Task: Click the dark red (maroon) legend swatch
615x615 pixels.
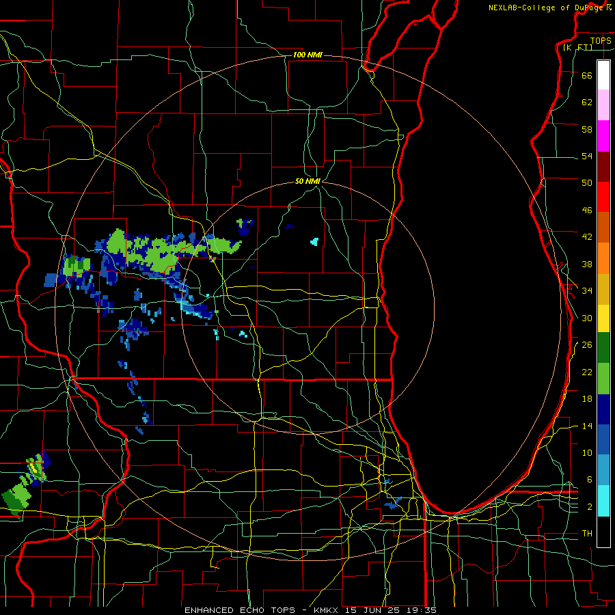Action: [x=603, y=166]
